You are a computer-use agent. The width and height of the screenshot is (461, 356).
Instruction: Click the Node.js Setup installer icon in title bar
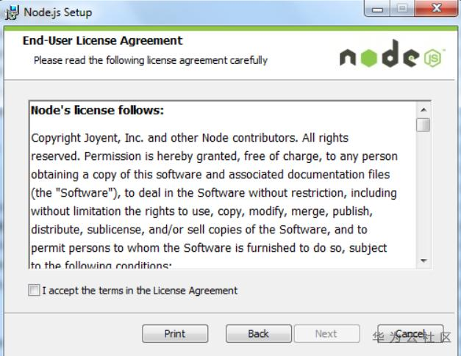click(10, 12)
